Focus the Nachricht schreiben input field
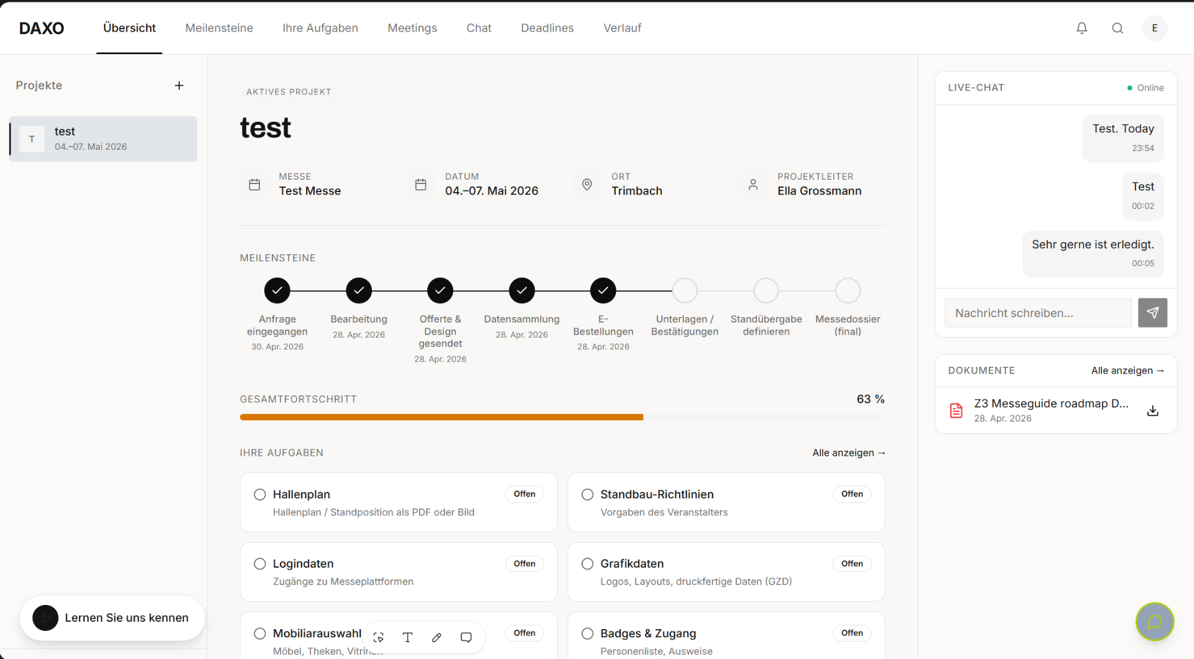 click(x=1038, y=313)
